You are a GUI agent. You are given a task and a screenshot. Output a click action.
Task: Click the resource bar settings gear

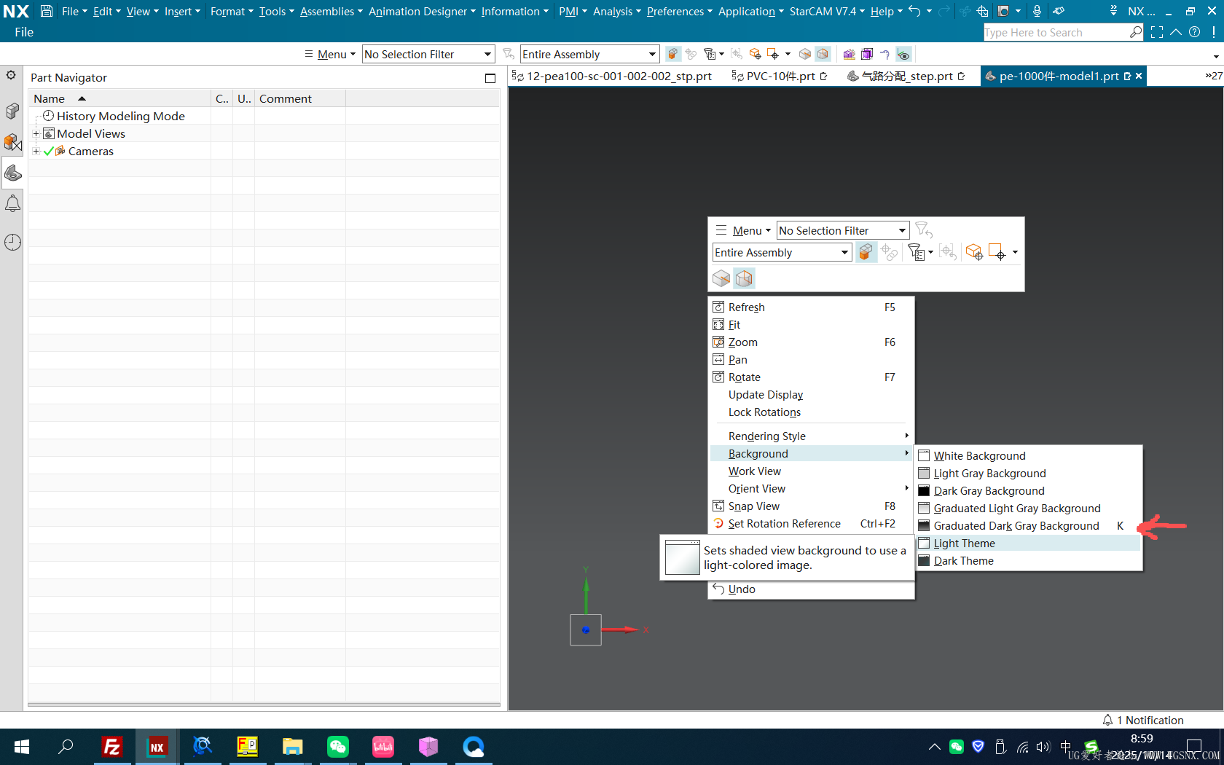(11, 75)
